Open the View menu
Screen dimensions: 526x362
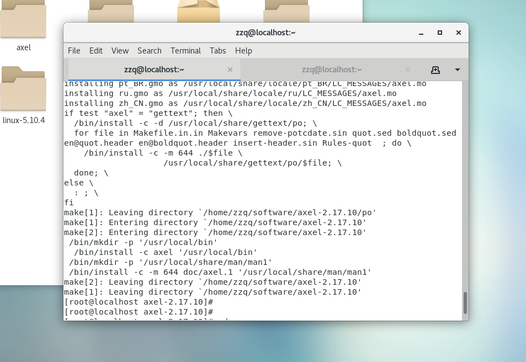(120, 51)
